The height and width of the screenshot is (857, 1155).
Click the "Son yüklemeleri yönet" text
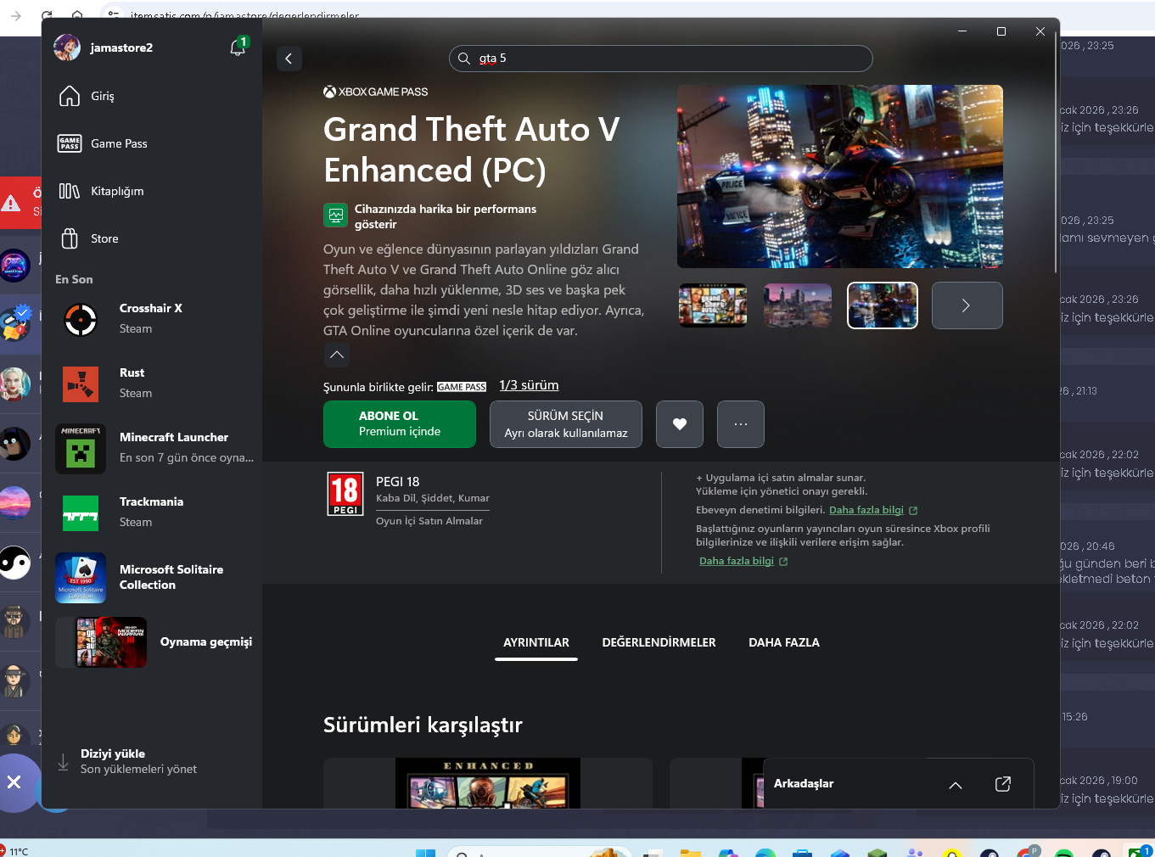[138, 770]
